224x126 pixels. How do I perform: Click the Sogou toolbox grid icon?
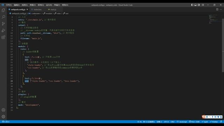[221, 117]
